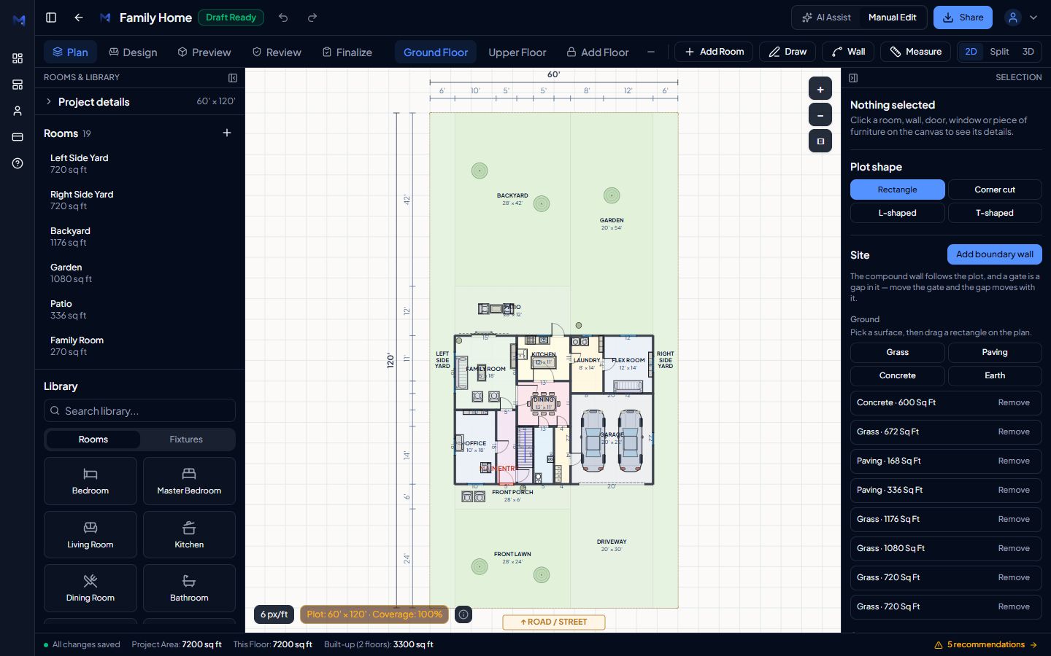Show plot coverage info icon

(x=463, y=614)
